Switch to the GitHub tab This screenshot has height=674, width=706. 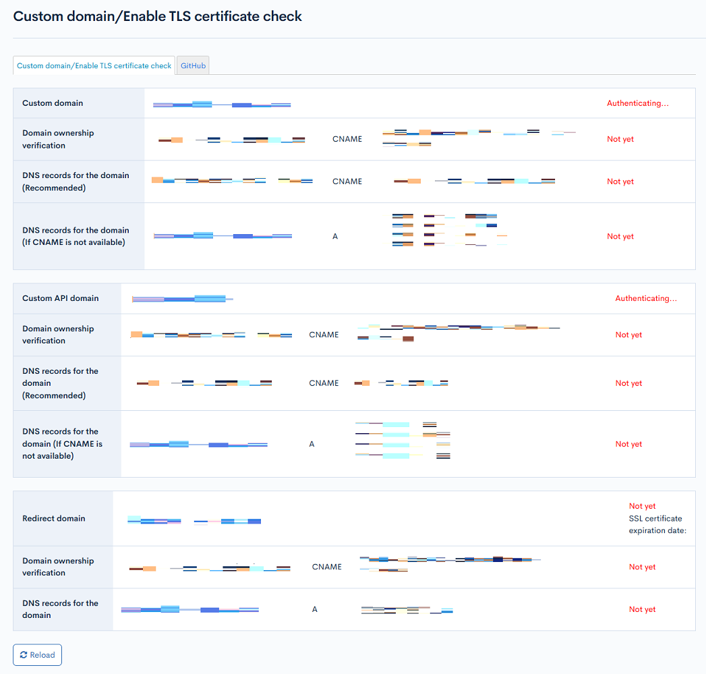(x=193, y=65)
